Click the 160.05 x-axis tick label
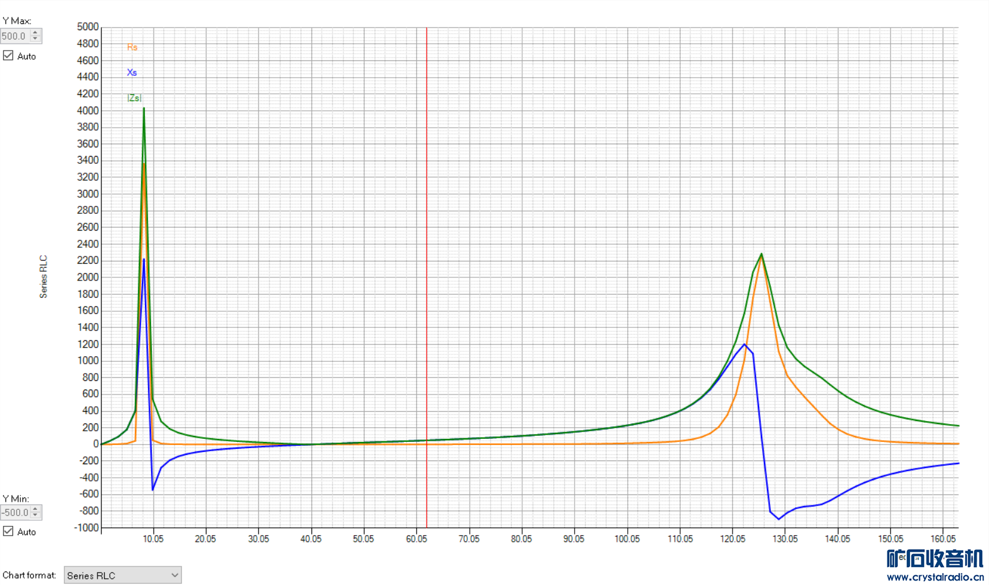 [943, 539]
